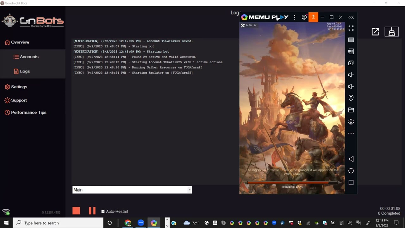Viewport: 405px width, 228px height.
Task: Click the APK install icon in MEmu
Action: coord(351,51)
